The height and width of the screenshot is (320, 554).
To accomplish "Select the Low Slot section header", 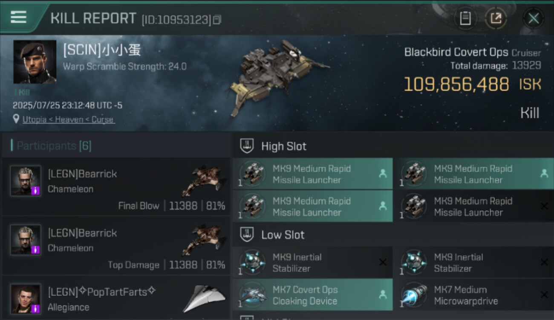I will tap(283, 235).
